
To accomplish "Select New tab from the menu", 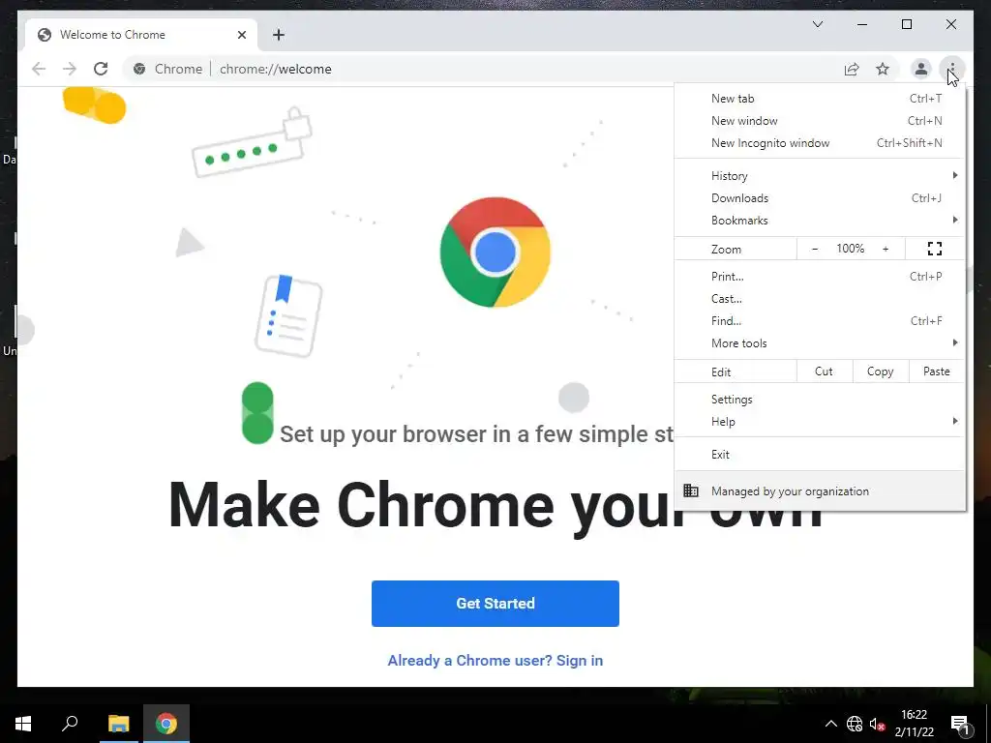I will 820,99.
